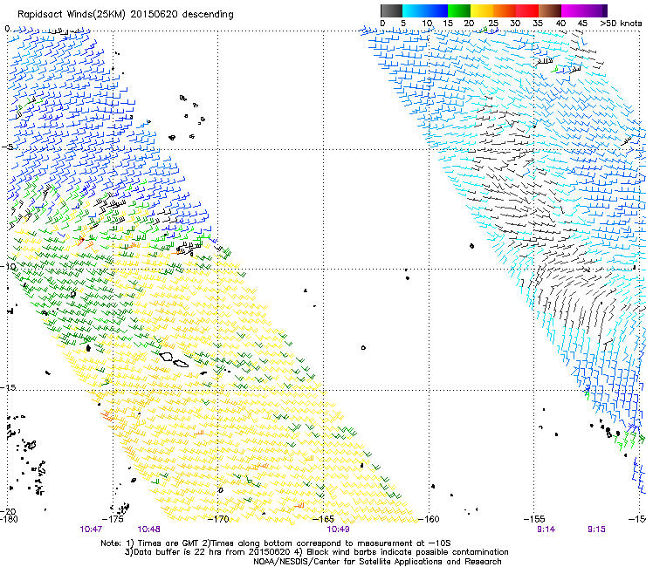
Task: Click the '-165' longitude axis label
Action: 323,519
